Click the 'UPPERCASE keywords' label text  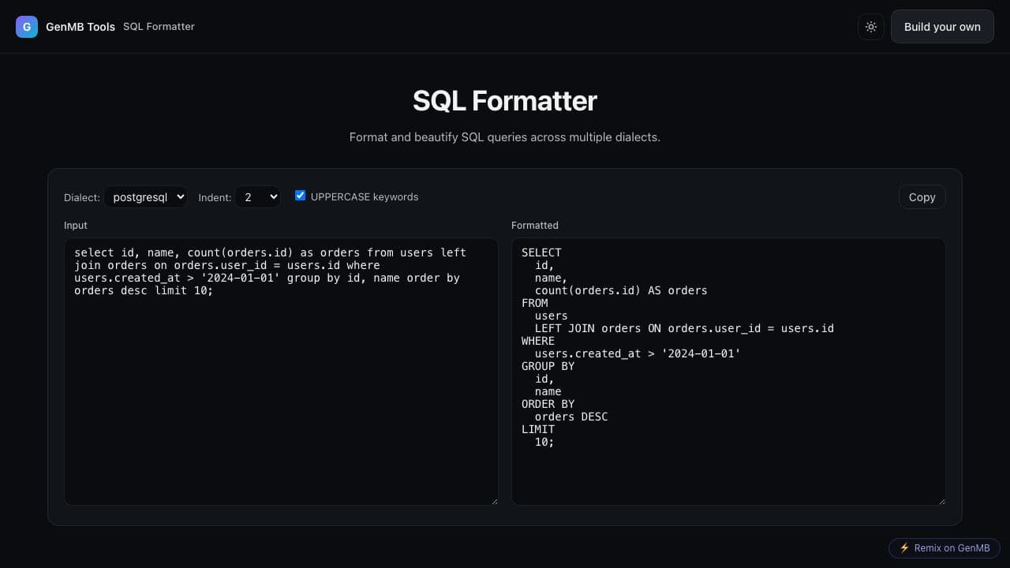[x=365, y=197]
